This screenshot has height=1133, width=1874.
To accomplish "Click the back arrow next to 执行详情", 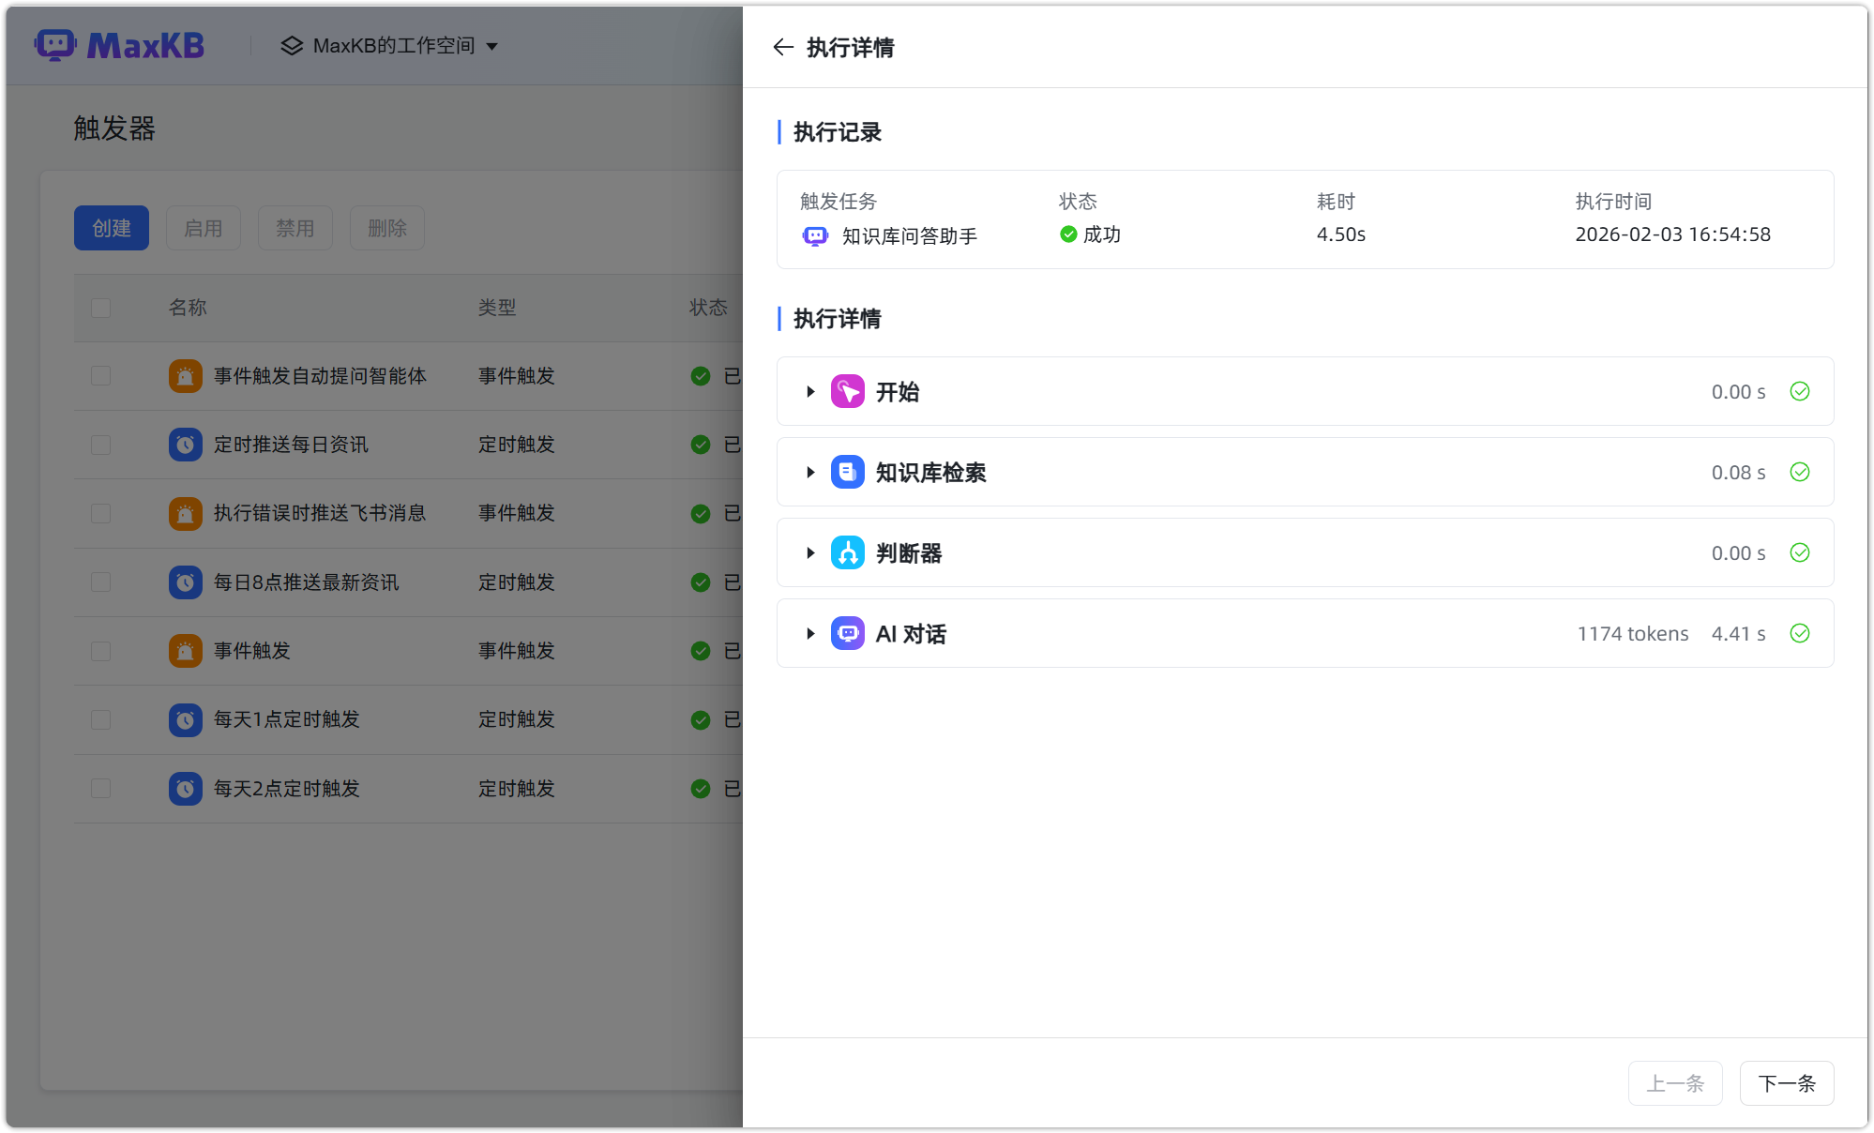I will [783, 46].
